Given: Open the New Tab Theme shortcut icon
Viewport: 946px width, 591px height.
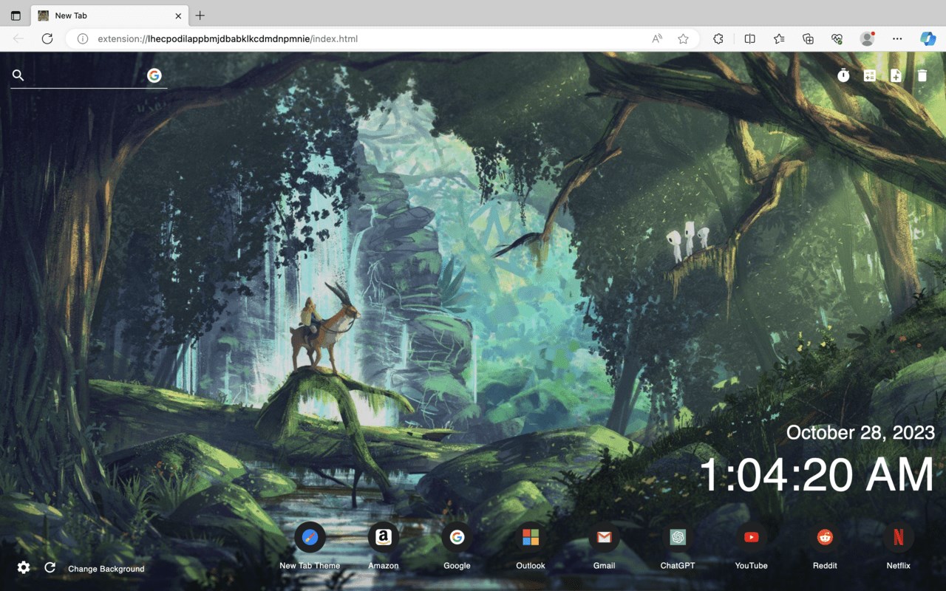Looking at the screenshot, I should point(310,537).
